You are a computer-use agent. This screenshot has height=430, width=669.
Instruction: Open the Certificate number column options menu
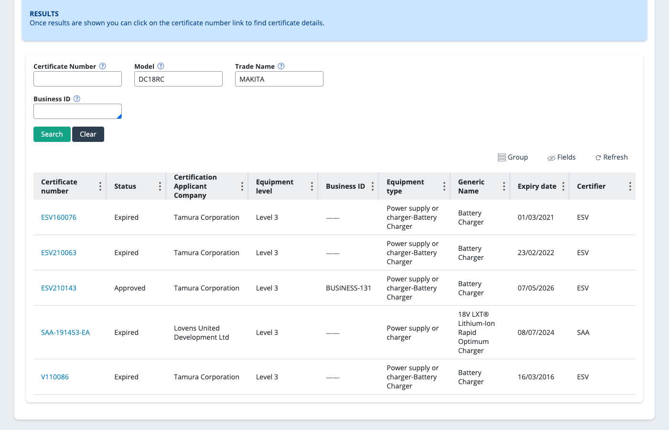100,186
